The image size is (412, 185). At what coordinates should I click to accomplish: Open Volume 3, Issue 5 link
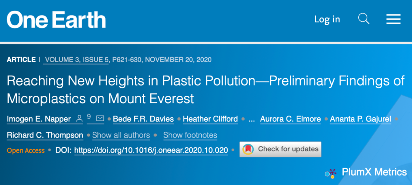[x=77, y=60]
